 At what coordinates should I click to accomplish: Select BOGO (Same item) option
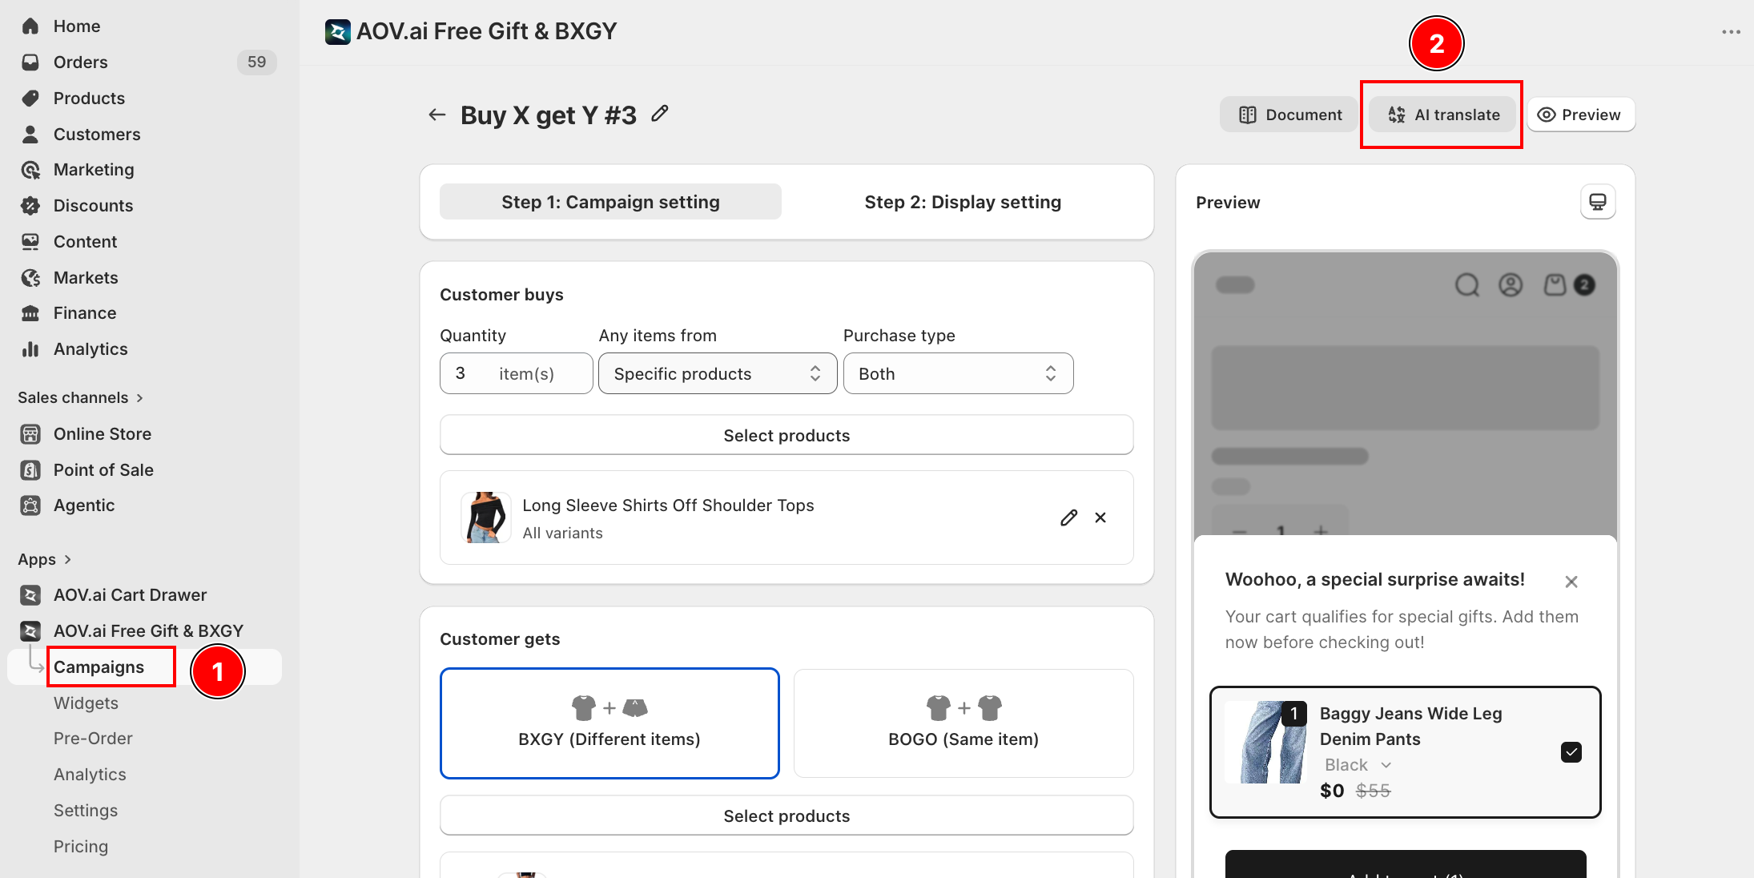click(963, 723)
